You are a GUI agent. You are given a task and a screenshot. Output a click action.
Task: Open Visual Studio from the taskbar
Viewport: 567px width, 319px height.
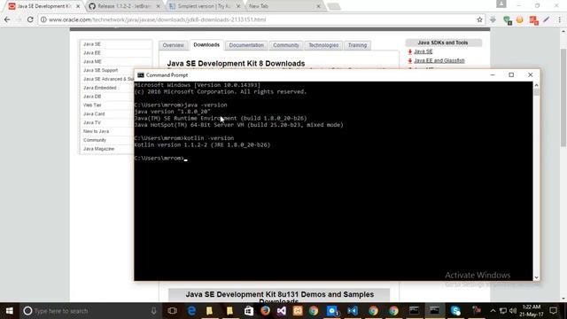coord(282,311)
